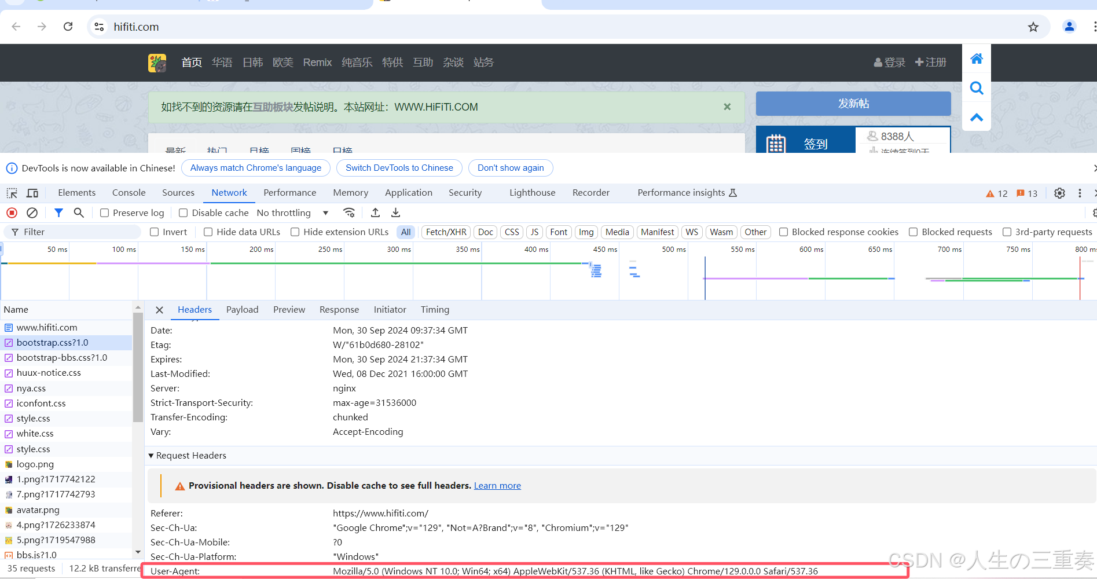Click Always match Chrome's language
The image size is (1097, 579).
point(256,168)
